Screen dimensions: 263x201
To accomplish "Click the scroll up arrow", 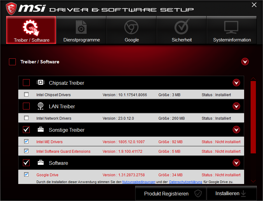I will click(253, 79).
